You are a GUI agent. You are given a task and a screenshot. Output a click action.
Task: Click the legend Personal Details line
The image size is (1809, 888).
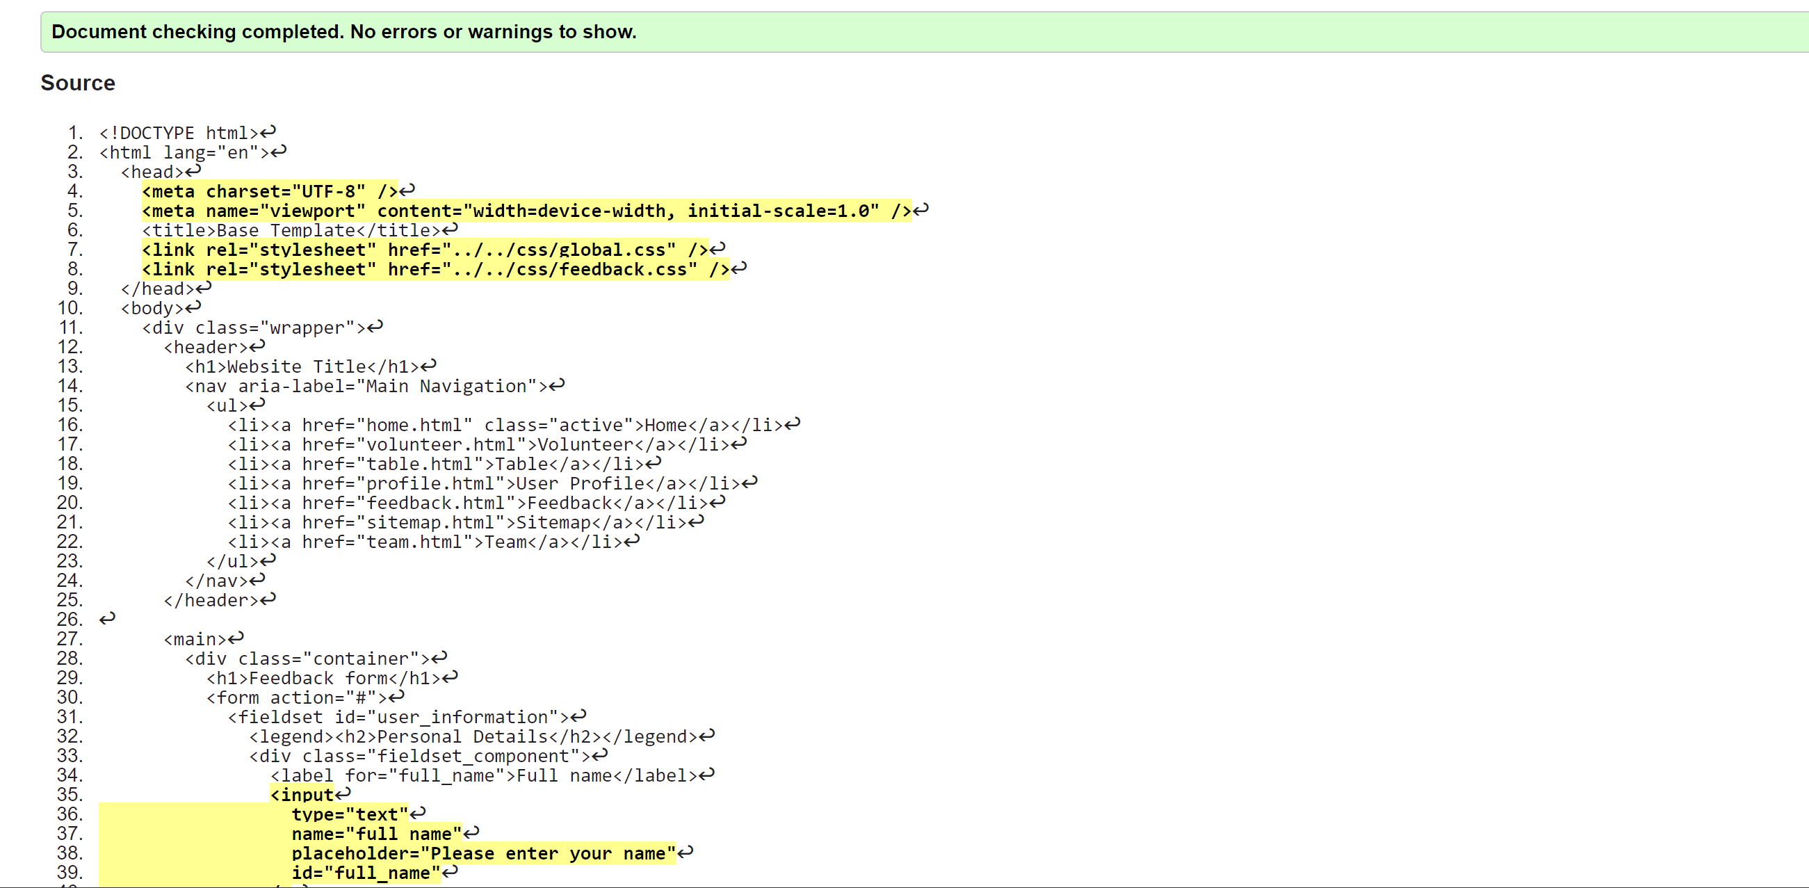(473, 736)
